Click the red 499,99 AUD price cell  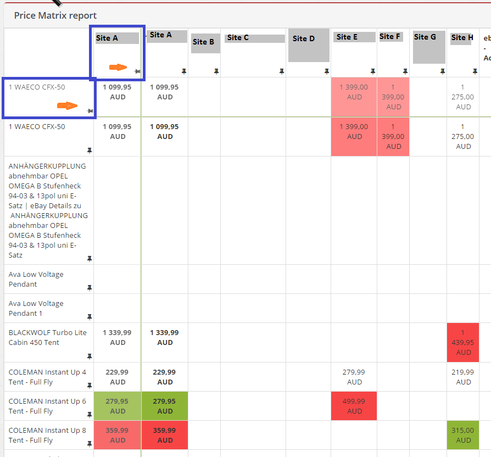coord(354,406)
